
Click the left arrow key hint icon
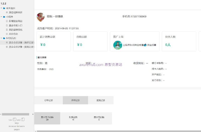[15, 119]
